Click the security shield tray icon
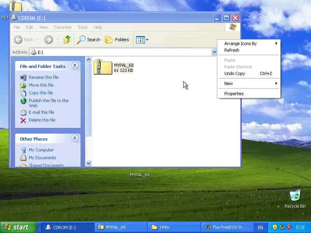The width and height of the screenshot is (311, 233). [275, 227]
